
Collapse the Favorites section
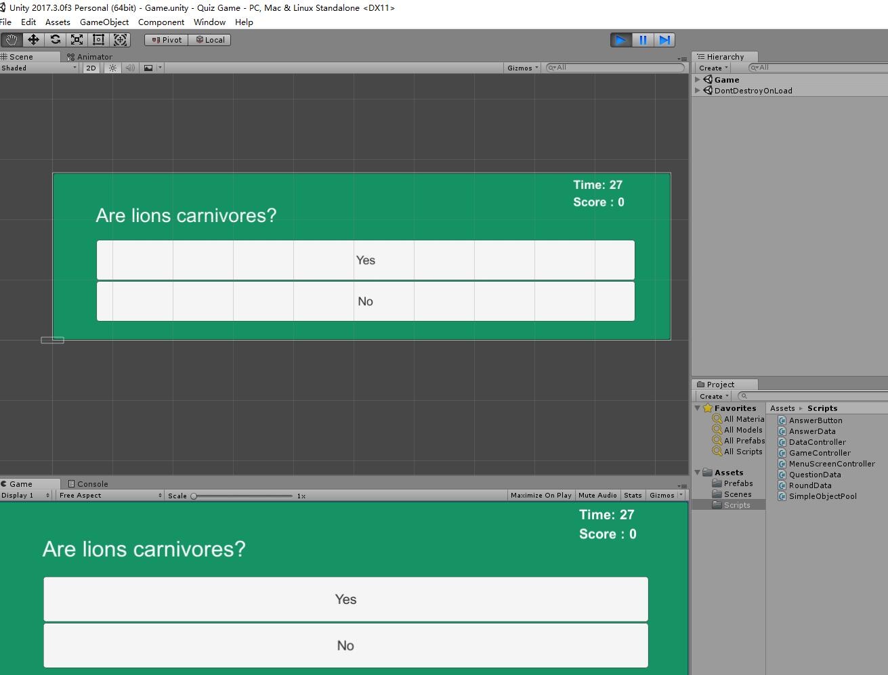click(x=698, y=408)
